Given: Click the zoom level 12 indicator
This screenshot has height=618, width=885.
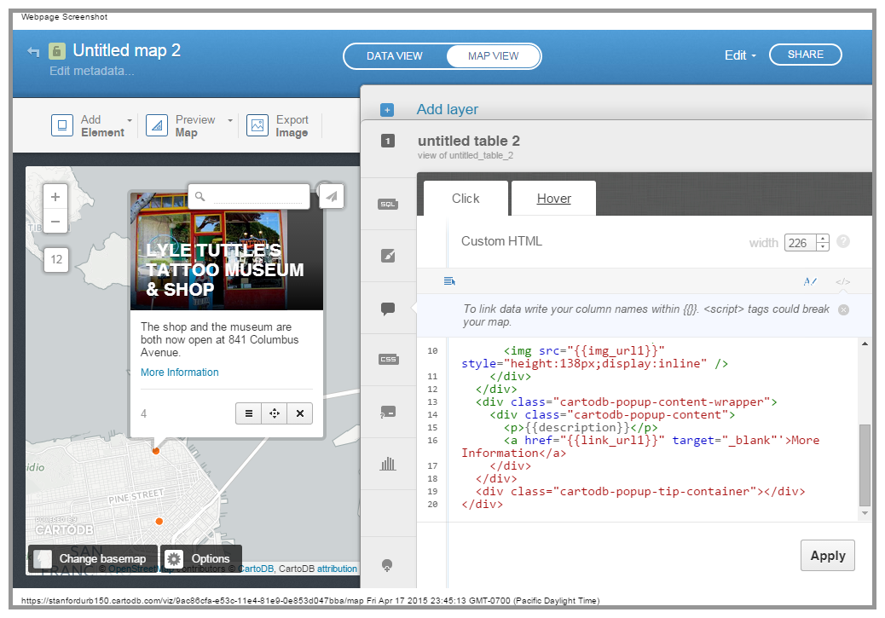Looking at the screenshot, I should click(56, 260).
